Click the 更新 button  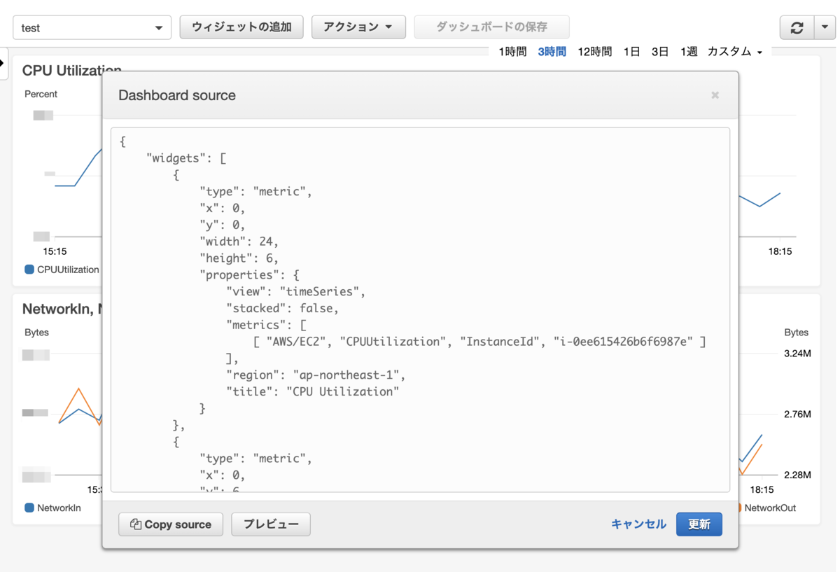tap(699, 524)
